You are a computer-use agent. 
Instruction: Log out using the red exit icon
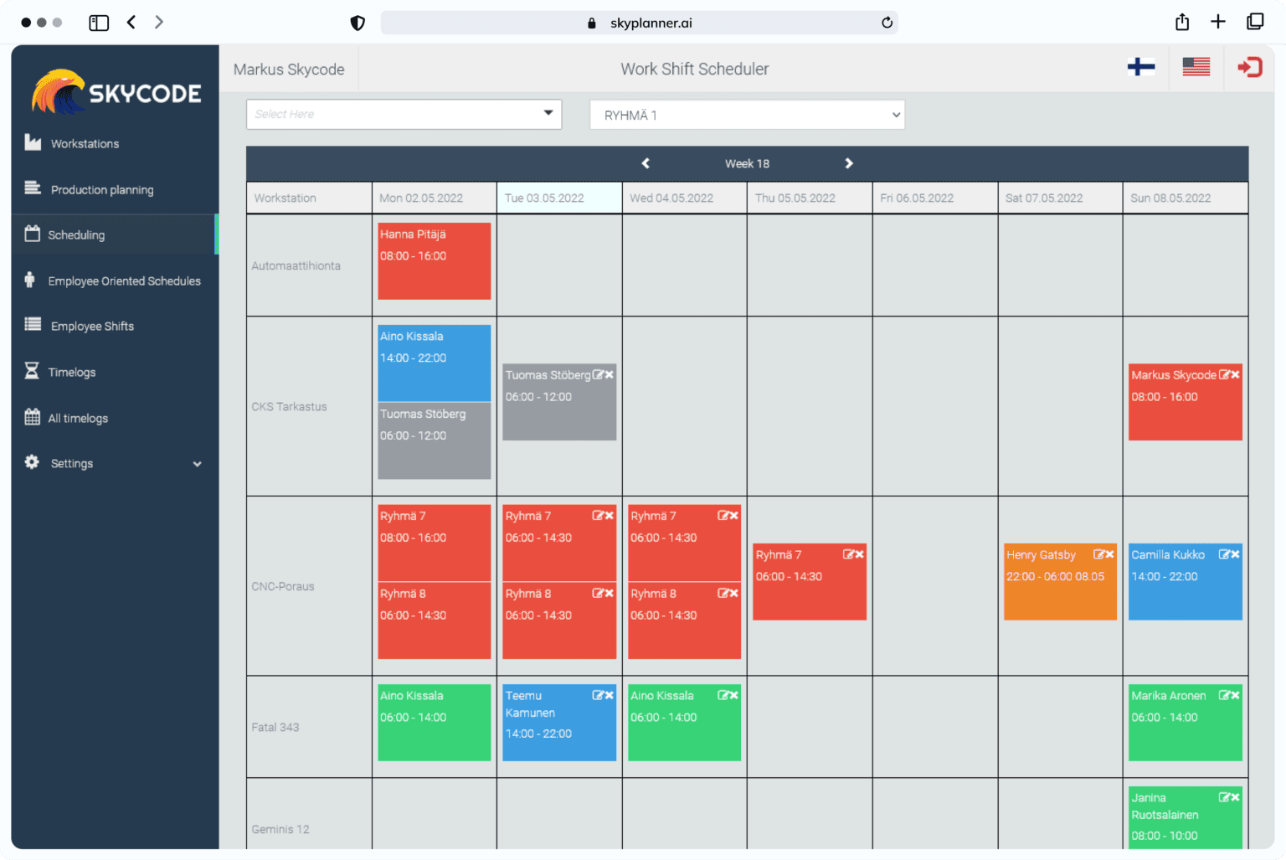pyautogui.click(x=1249, y=68)
